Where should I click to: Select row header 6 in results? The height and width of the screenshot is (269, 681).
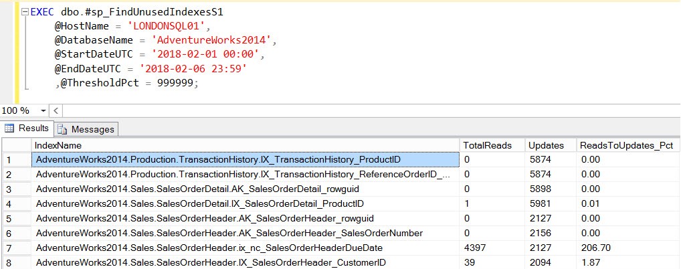[17, 234]
